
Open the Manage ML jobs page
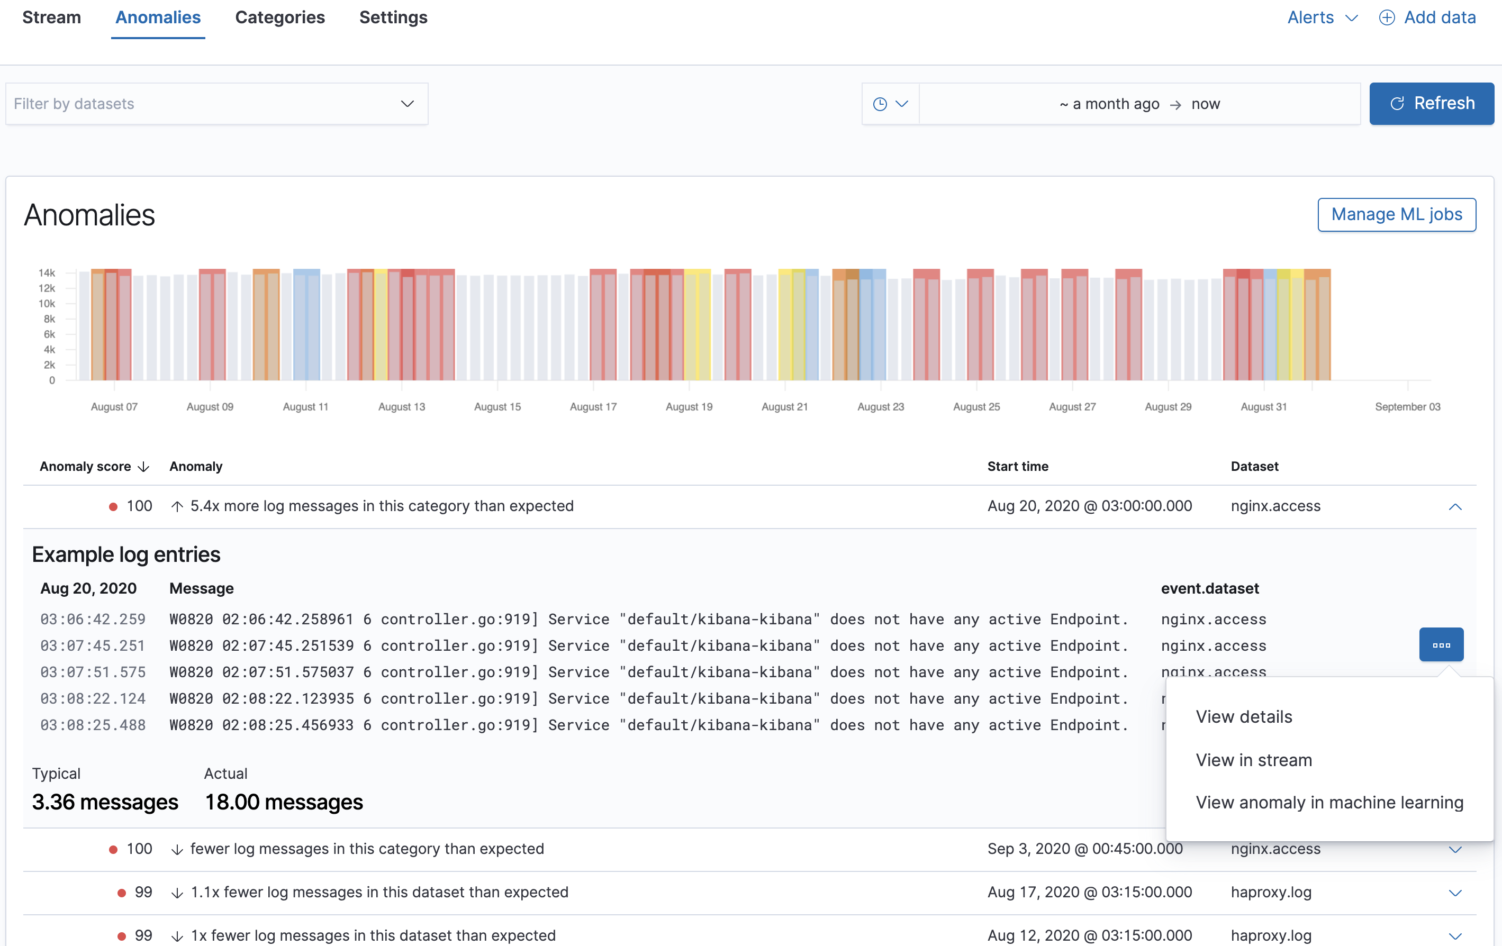(1396, 214)
